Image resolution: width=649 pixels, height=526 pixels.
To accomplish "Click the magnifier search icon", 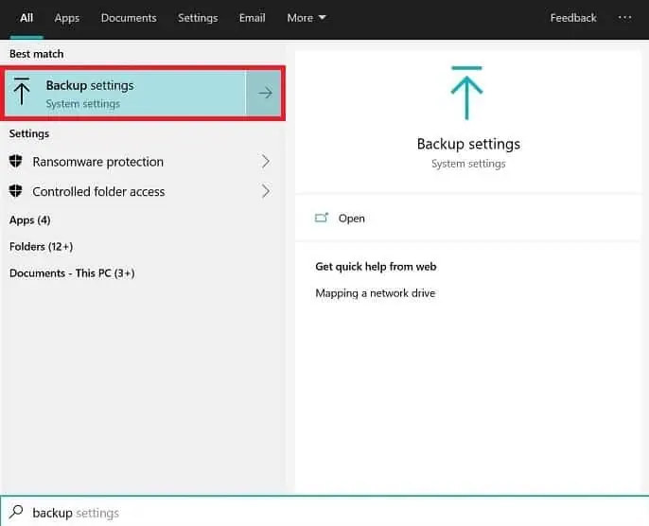I will point(16,512).
